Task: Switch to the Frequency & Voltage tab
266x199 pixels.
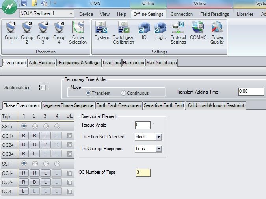Action: coord(79,63)
